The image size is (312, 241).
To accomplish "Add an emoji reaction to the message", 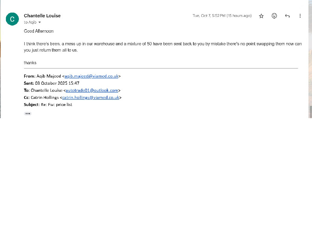I will tap(274, 16).
